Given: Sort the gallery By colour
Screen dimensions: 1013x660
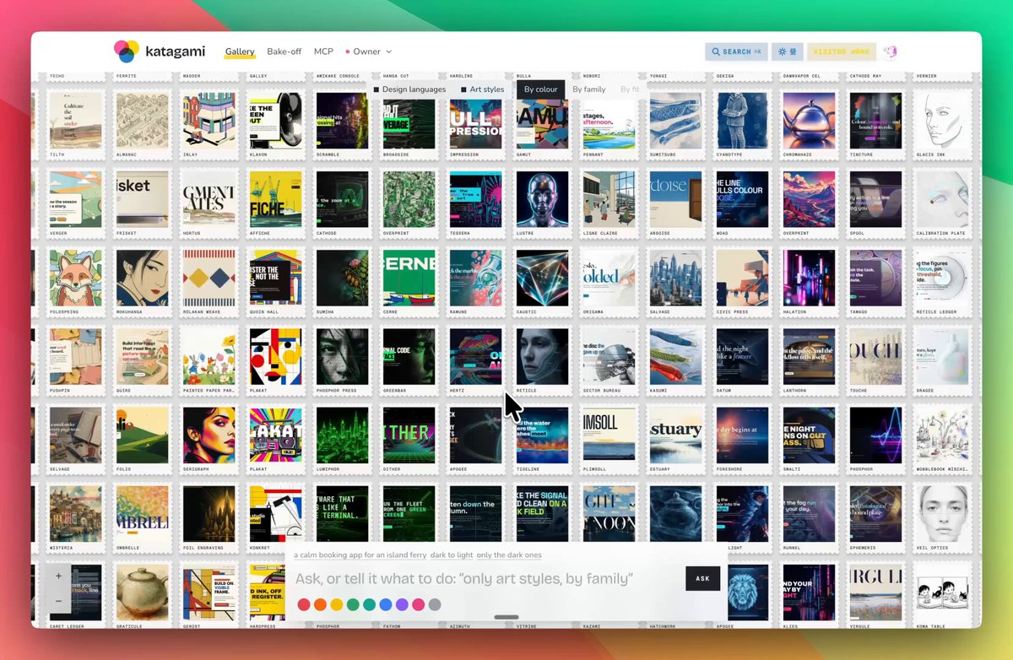Looking at the screenshot, I should pos(541,89).
